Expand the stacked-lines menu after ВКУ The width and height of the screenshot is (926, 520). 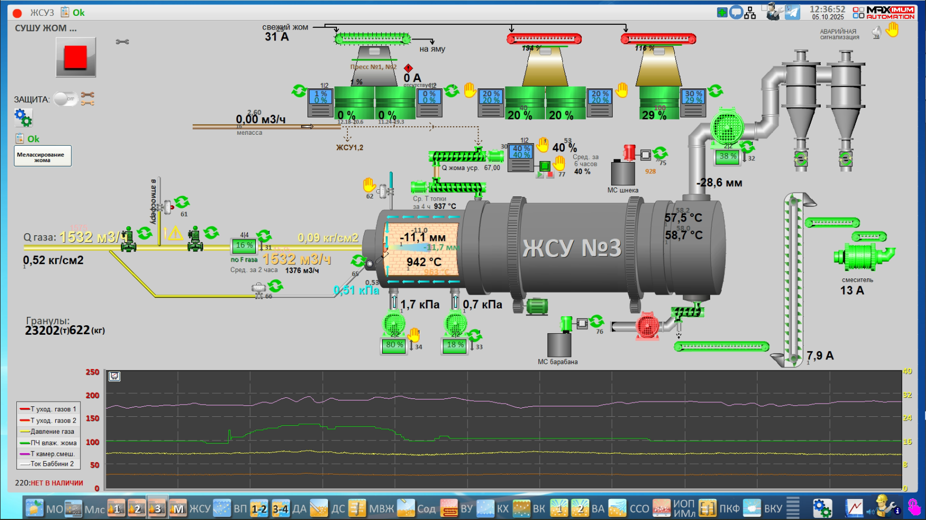point(793,508)
